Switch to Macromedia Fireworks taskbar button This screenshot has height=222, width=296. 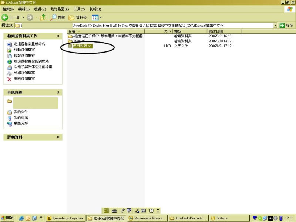[147, 218]
